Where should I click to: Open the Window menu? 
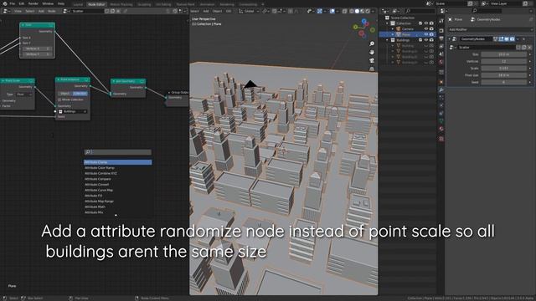coord(48,3)
